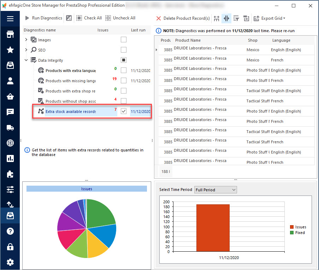Open the lock sidebar icon
Screen dimensions: 319x270
[10, 247]
